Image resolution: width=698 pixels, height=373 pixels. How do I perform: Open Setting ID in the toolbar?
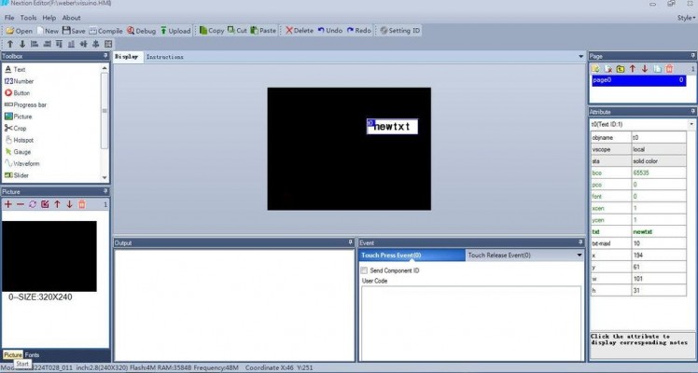click(399, 31)
